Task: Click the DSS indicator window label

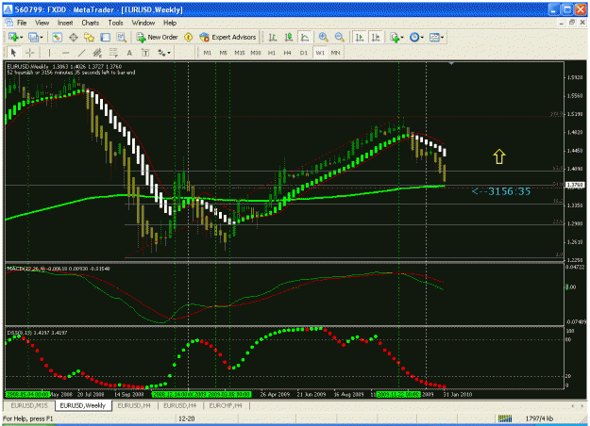Action: point(37,333)
